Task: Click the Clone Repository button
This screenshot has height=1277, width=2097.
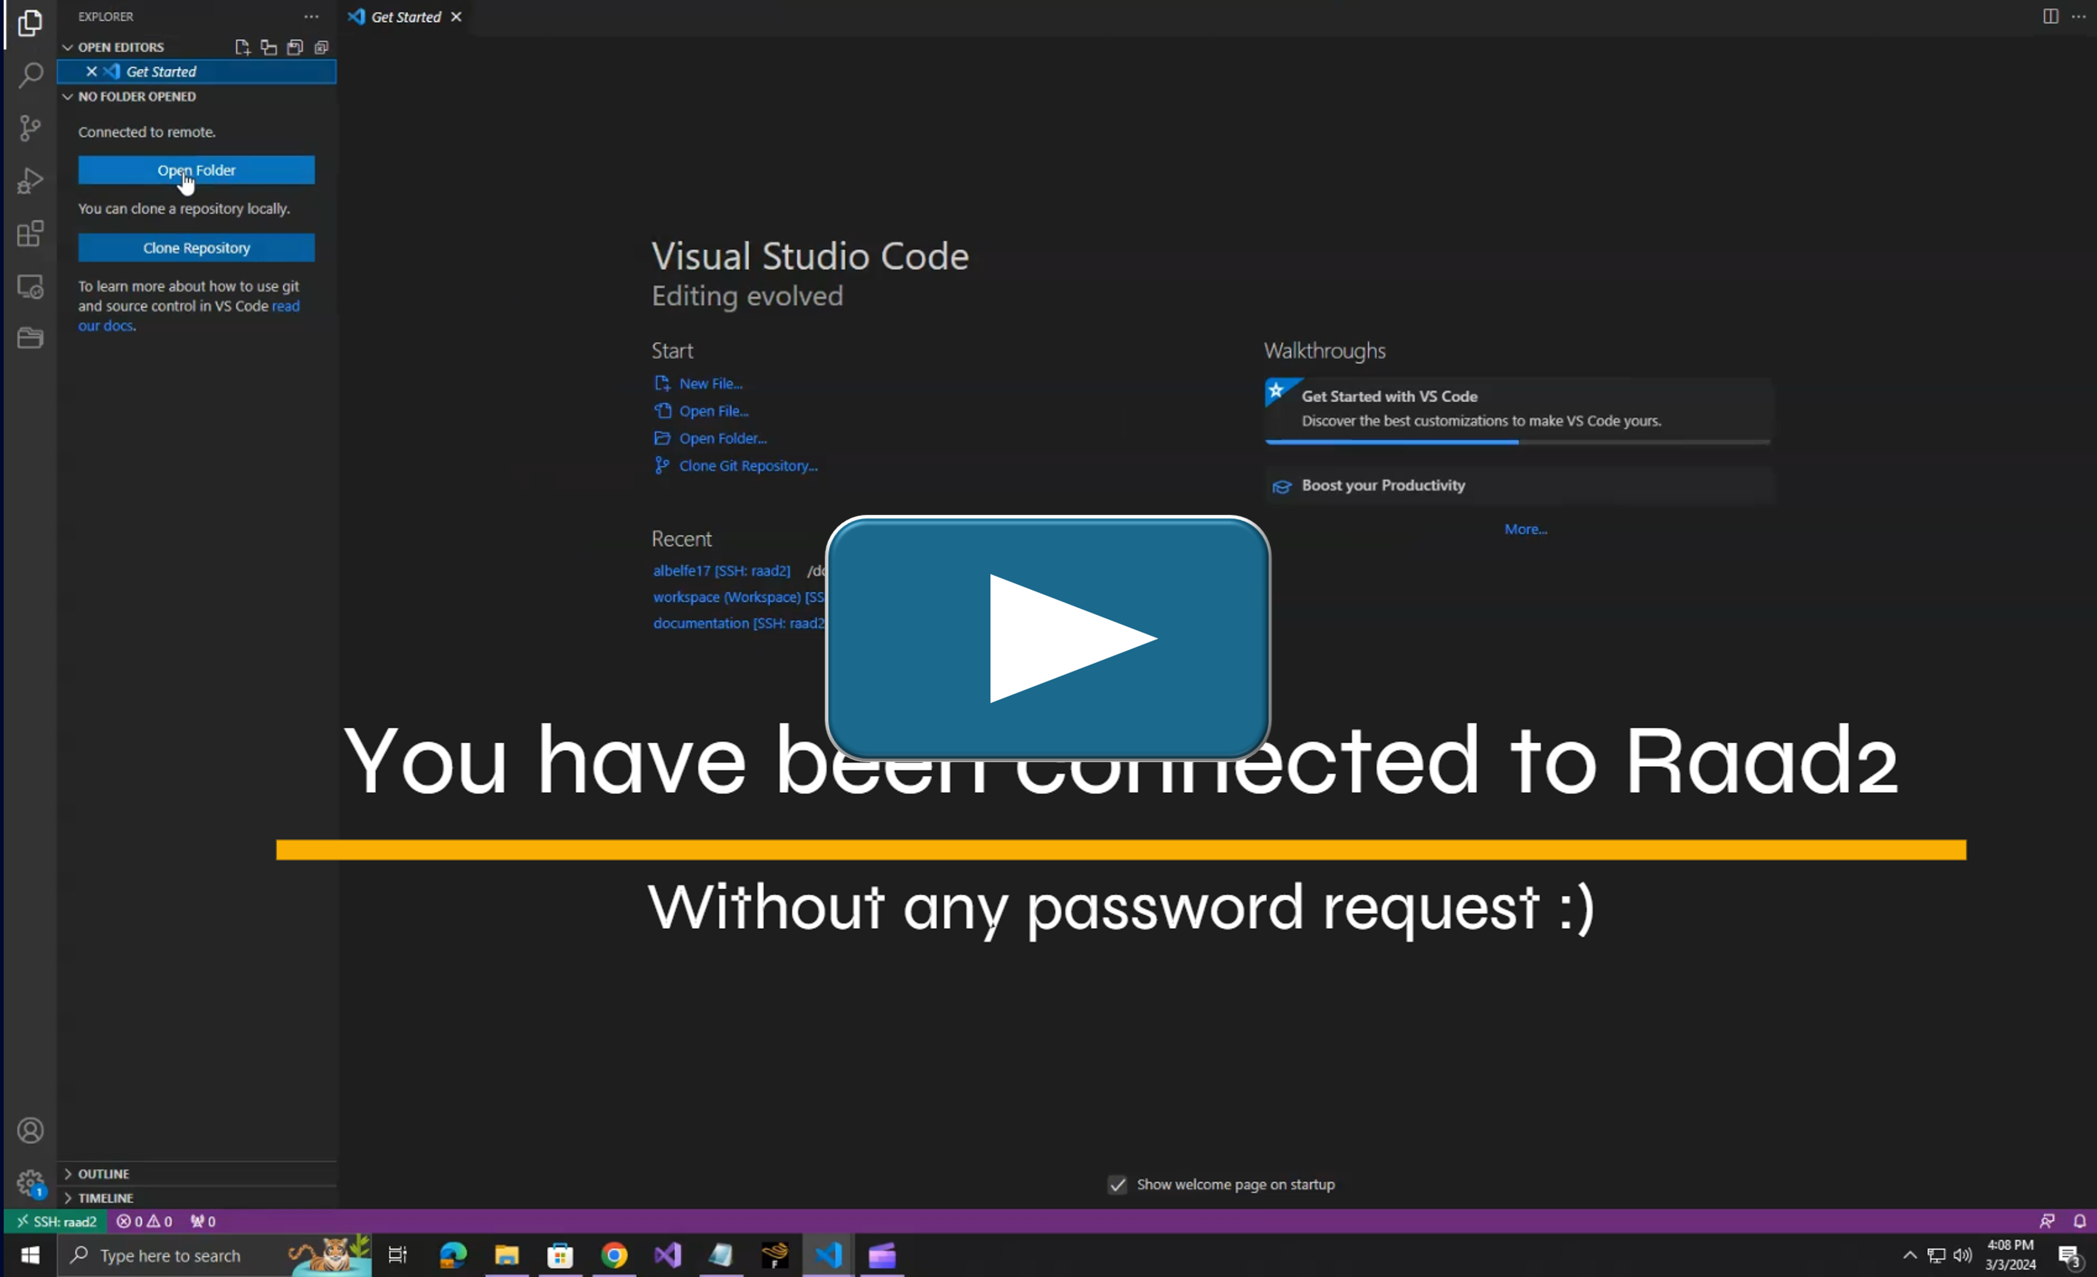Action: 196,248
